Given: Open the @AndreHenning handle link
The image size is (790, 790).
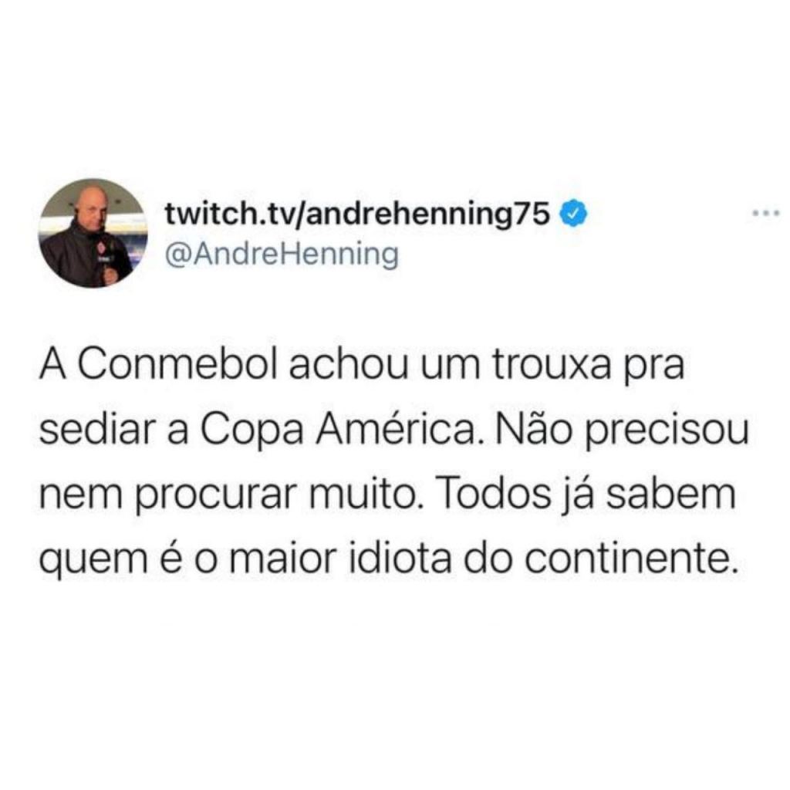Looking at the screenshot, I should pos(282,254).
